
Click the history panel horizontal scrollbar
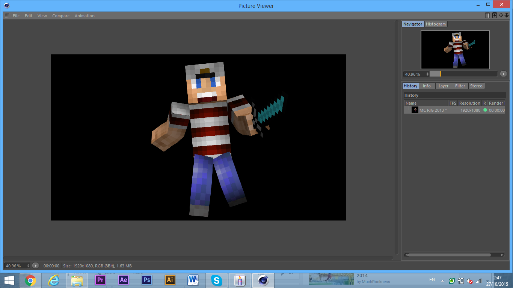click(x=450, y=255)
